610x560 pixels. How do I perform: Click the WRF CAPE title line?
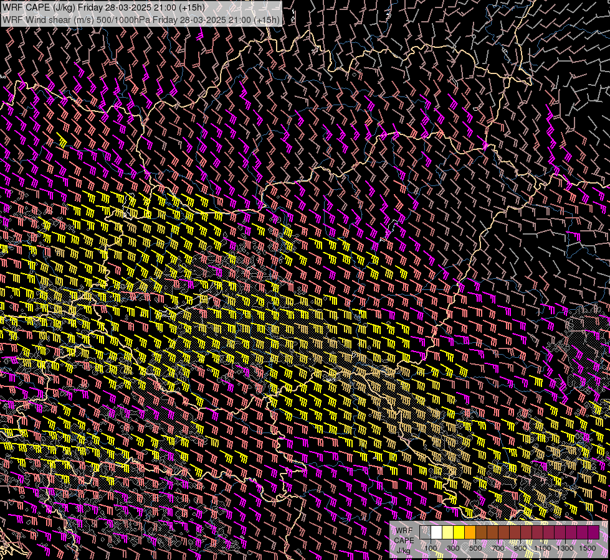[x=103, y=7]
